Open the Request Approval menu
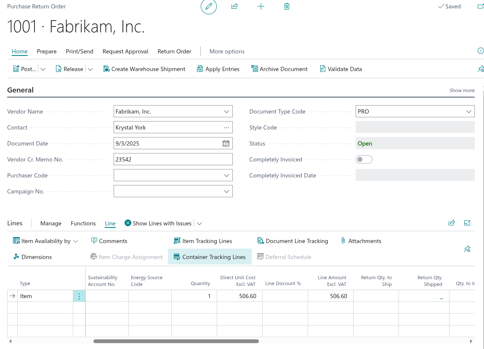 pos(125,51)
